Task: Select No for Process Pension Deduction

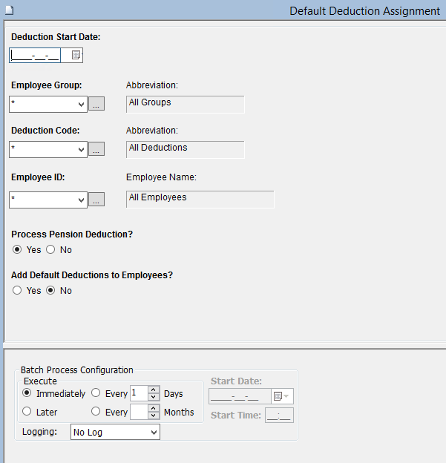Action: (x=51, y=249)
